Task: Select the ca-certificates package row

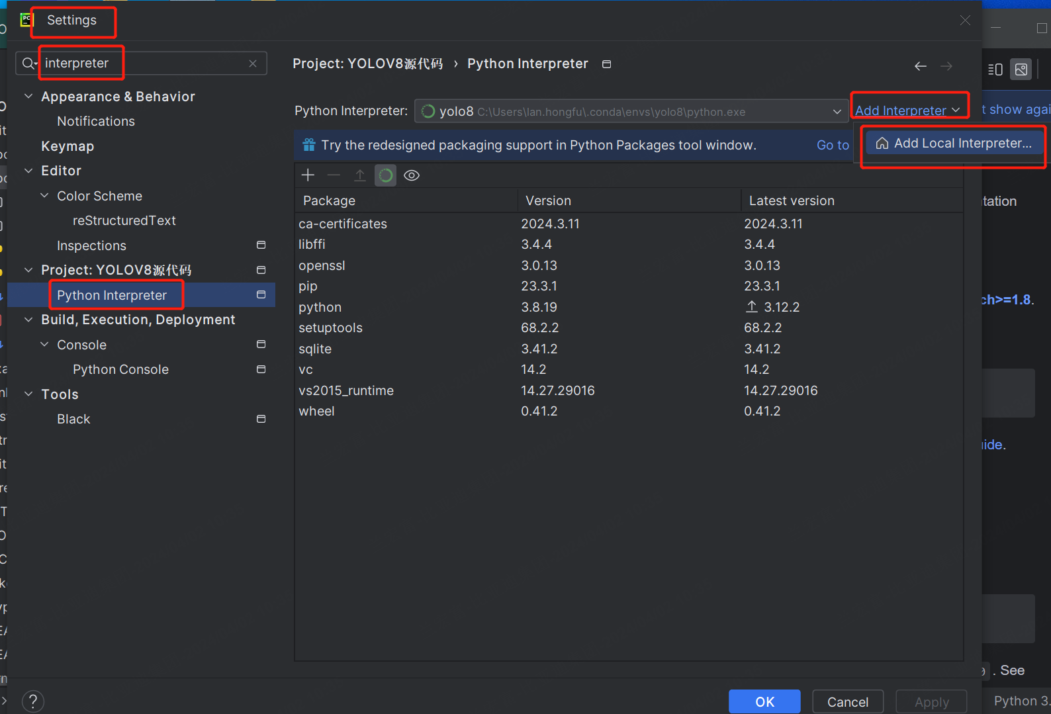Action: pyautogui.click(x=629, y=224)
